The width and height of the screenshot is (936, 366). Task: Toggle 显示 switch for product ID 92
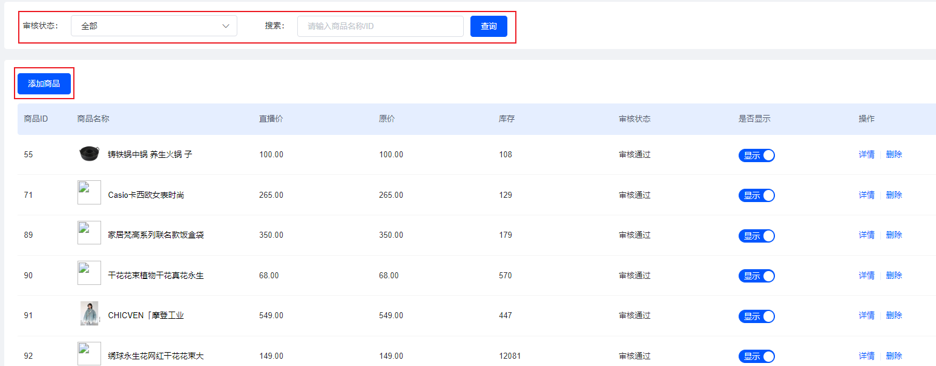756,356
